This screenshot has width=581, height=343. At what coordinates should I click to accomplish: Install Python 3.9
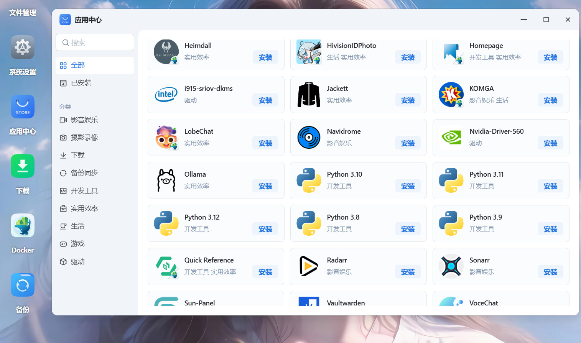[x=550, y=229]
